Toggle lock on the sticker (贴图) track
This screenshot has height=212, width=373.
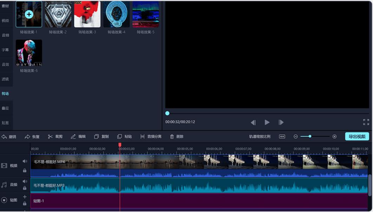click(25, 204)
